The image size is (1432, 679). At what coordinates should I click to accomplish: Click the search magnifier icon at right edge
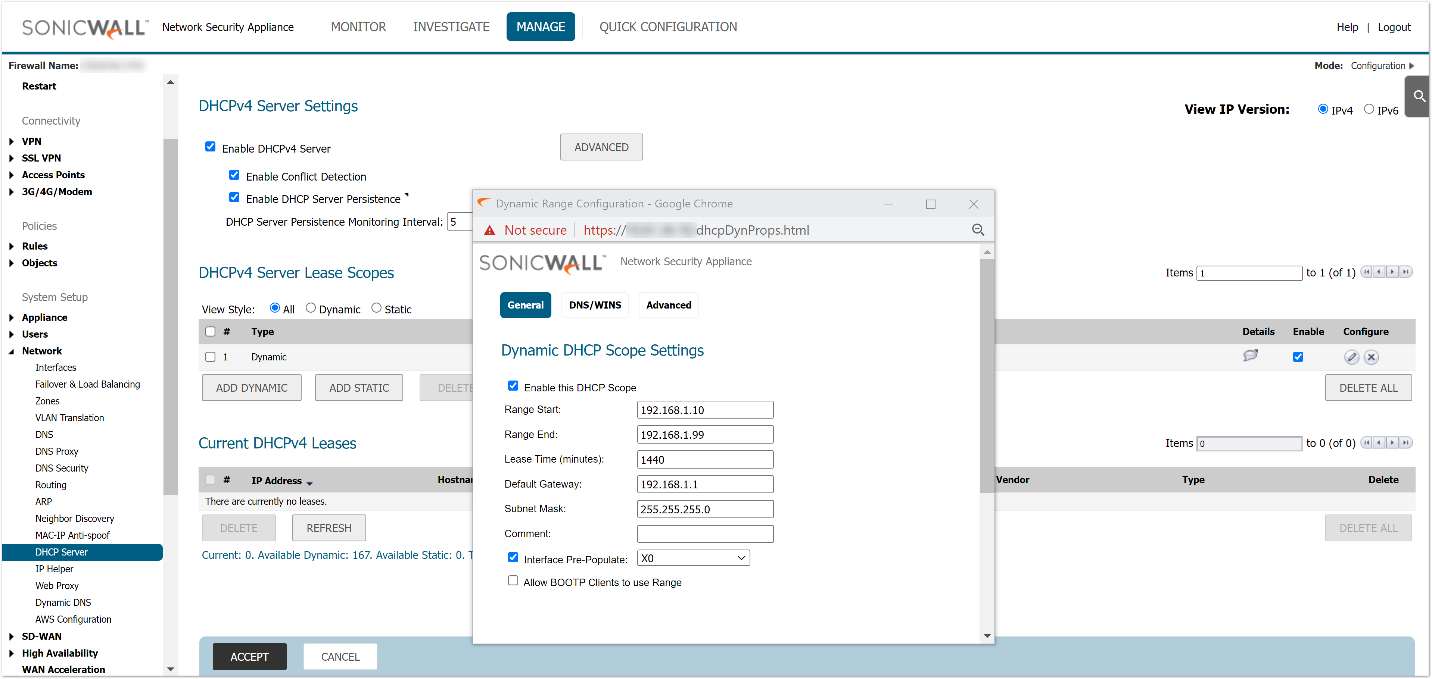pyautogui.click(x=1419, y=97)
